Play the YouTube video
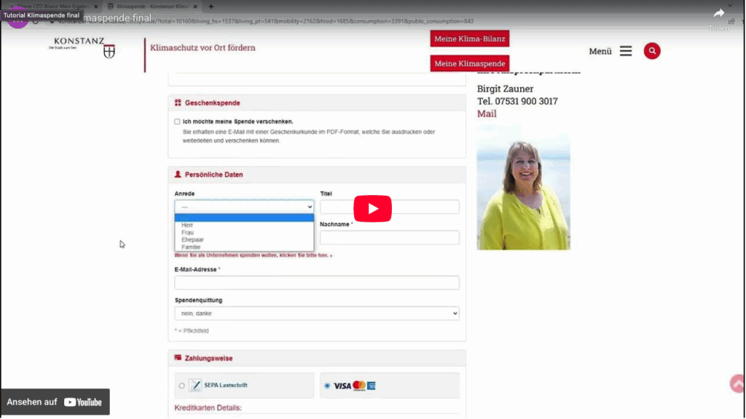Image resolution: width=746 pixels, height=419 pixels. (x=372, y=209)
